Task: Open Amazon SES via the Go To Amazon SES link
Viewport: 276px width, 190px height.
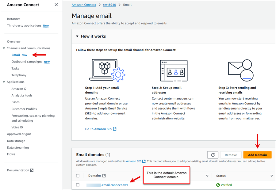Action: 99,129
